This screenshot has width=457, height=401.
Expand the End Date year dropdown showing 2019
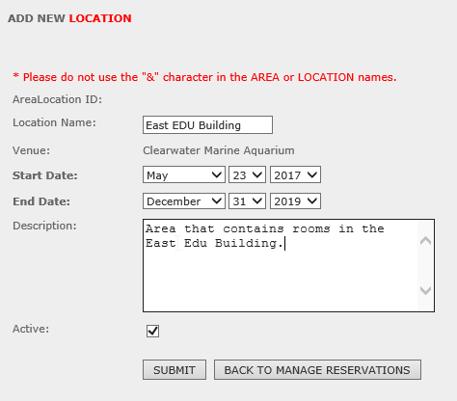[295, 201]
